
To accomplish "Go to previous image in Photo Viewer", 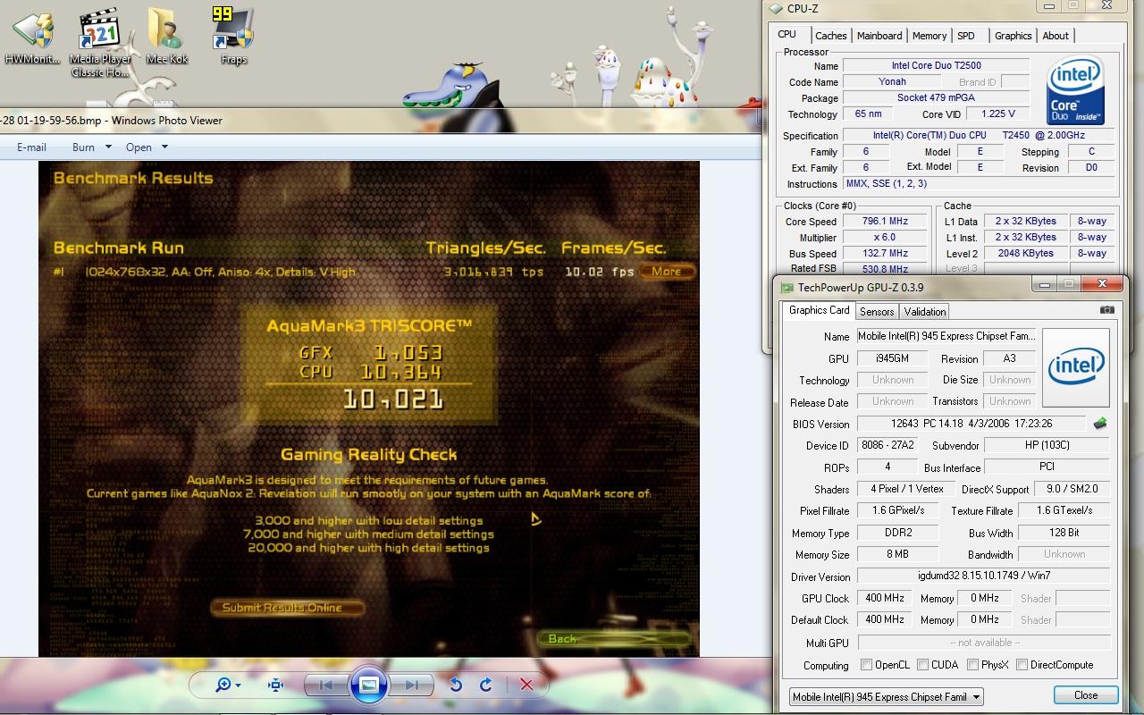I will coord(326,686).
